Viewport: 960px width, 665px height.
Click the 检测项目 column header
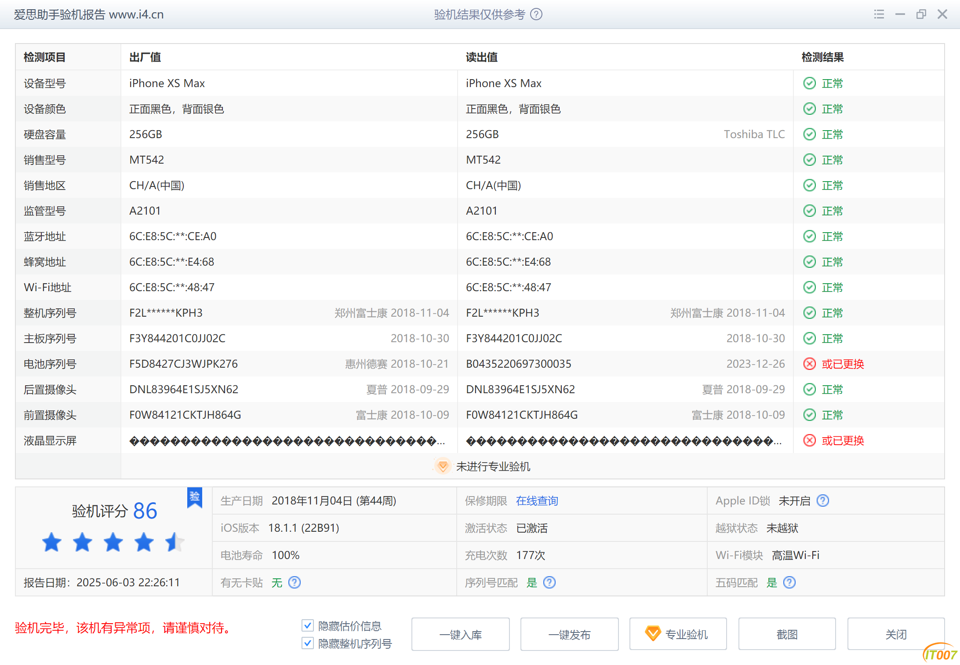click(x=44, y=57)
